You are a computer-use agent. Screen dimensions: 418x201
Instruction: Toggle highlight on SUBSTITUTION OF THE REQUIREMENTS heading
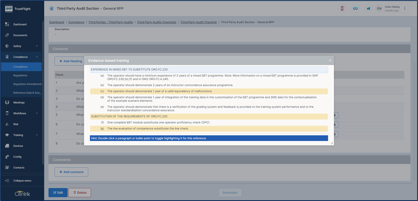tap(129, 116)
